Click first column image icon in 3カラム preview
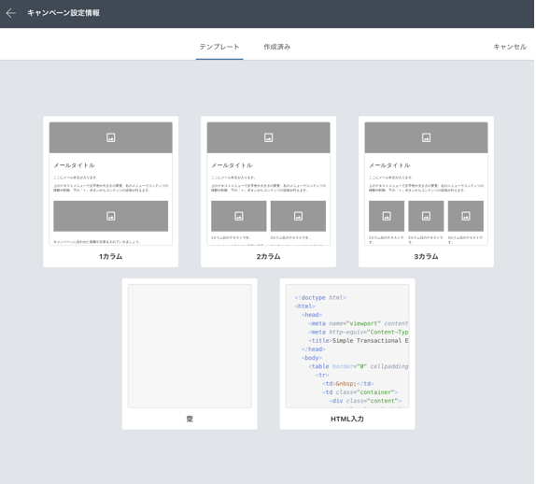The image size is (536, 484). [x=387, y=216]
